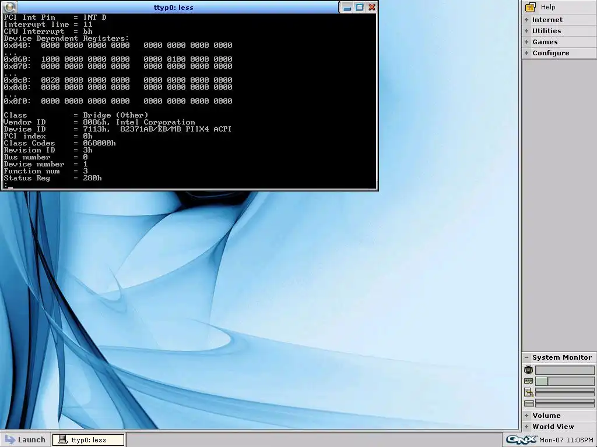
Task: Click the QNX logo in the tray
Action: (521, 440)
